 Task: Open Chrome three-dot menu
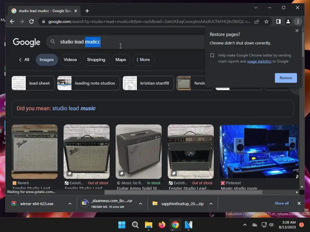(298, 21)
